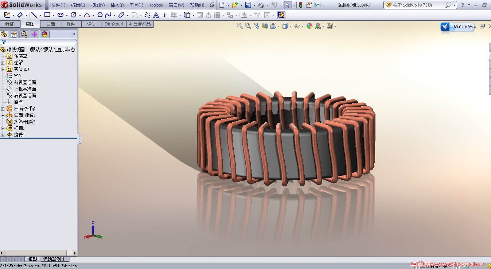Open the 工具(T) menu
This screenshot has height=269, width=491.
pos(136,5)
